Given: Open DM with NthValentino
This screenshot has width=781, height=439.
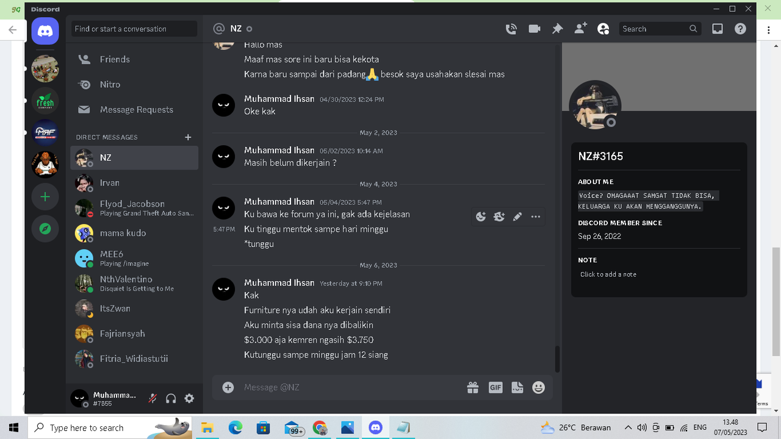Looking at the screenshot, I should [134, 284].
